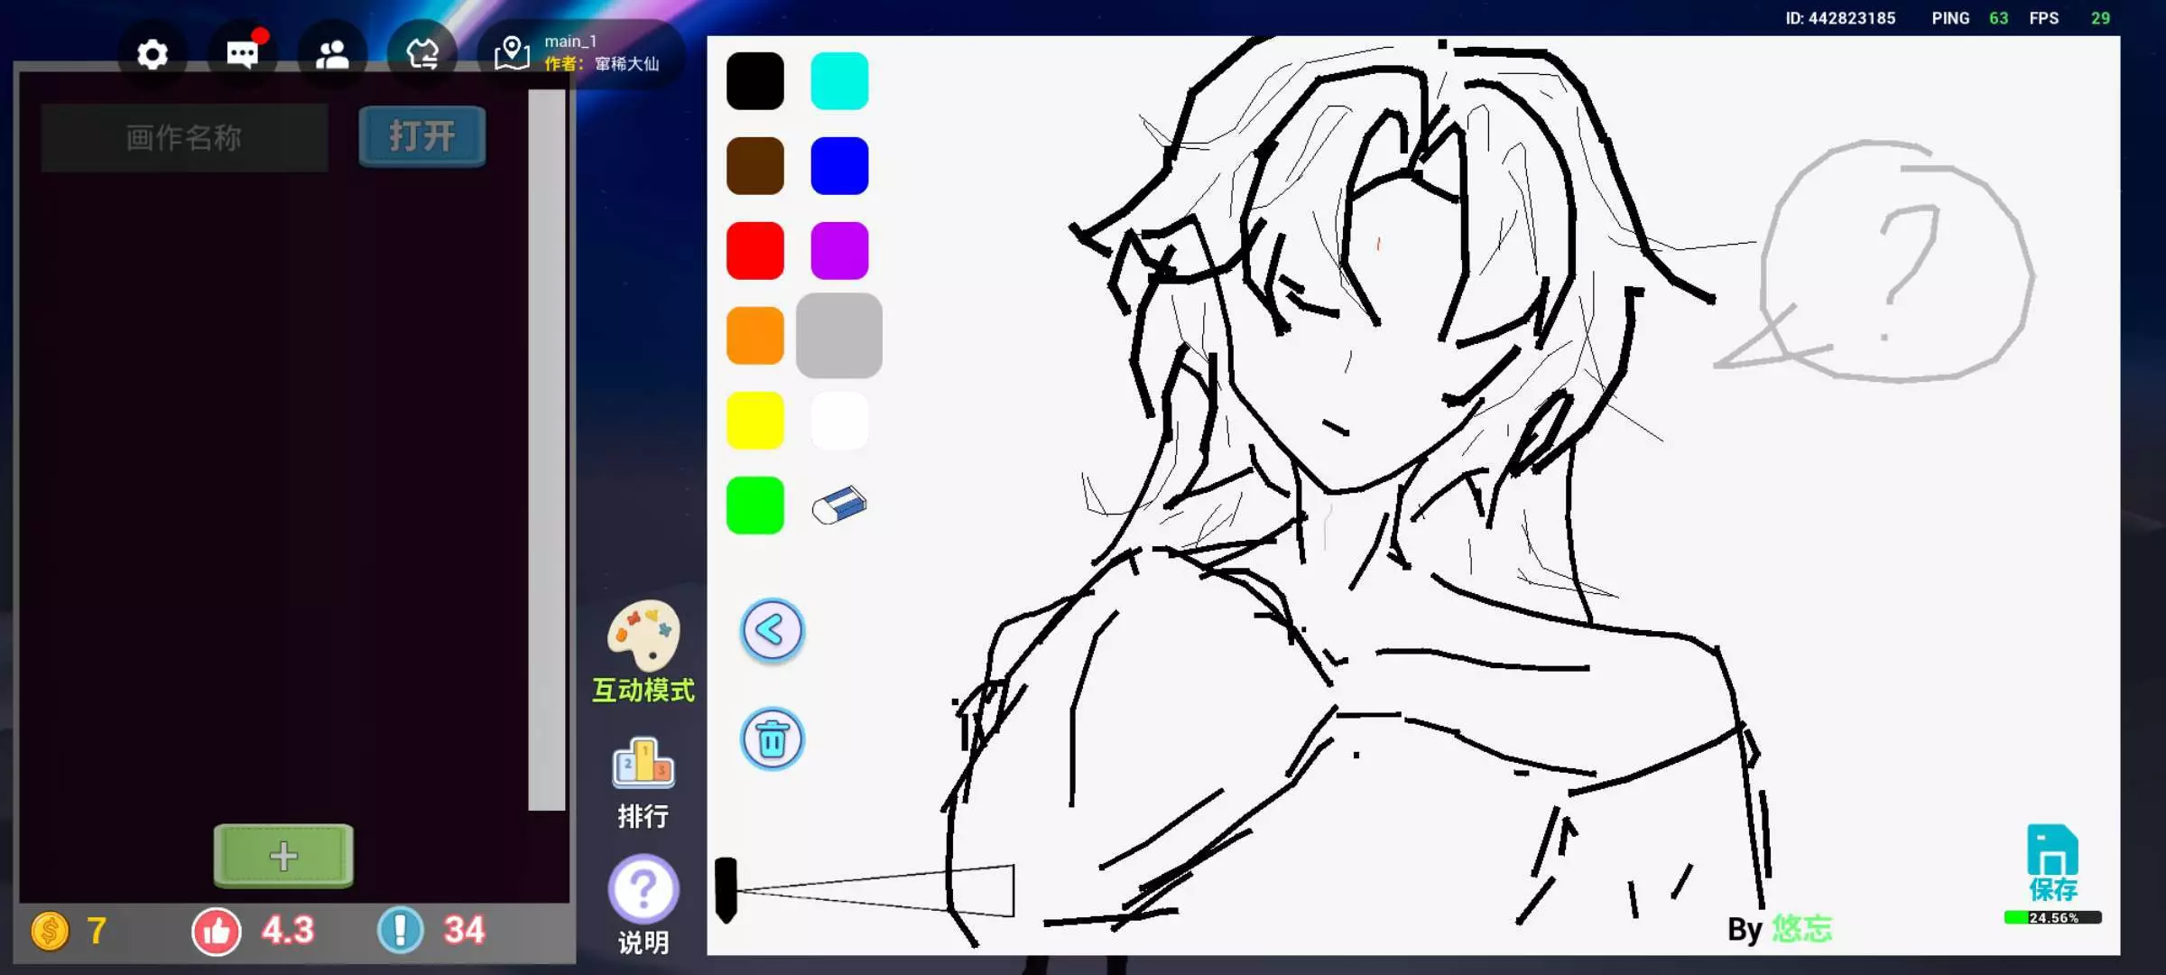Viewport: 2166px width, 975px height.
Task: Open the chat messages icon
Action: click(x=242, y=55)
